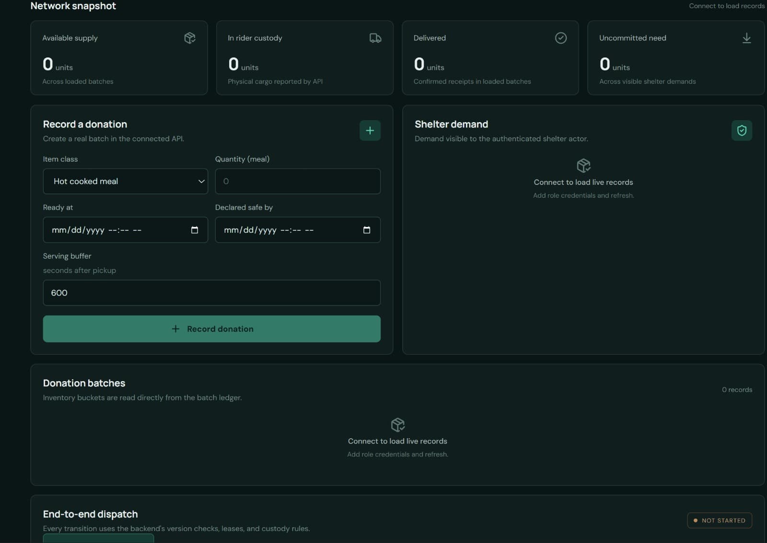Click Across visible shelter demands caption
The width and height of the screenshot is (767, 543).
[648, 81]
